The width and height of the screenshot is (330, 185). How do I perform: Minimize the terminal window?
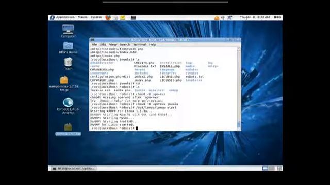tap(228, 40)
